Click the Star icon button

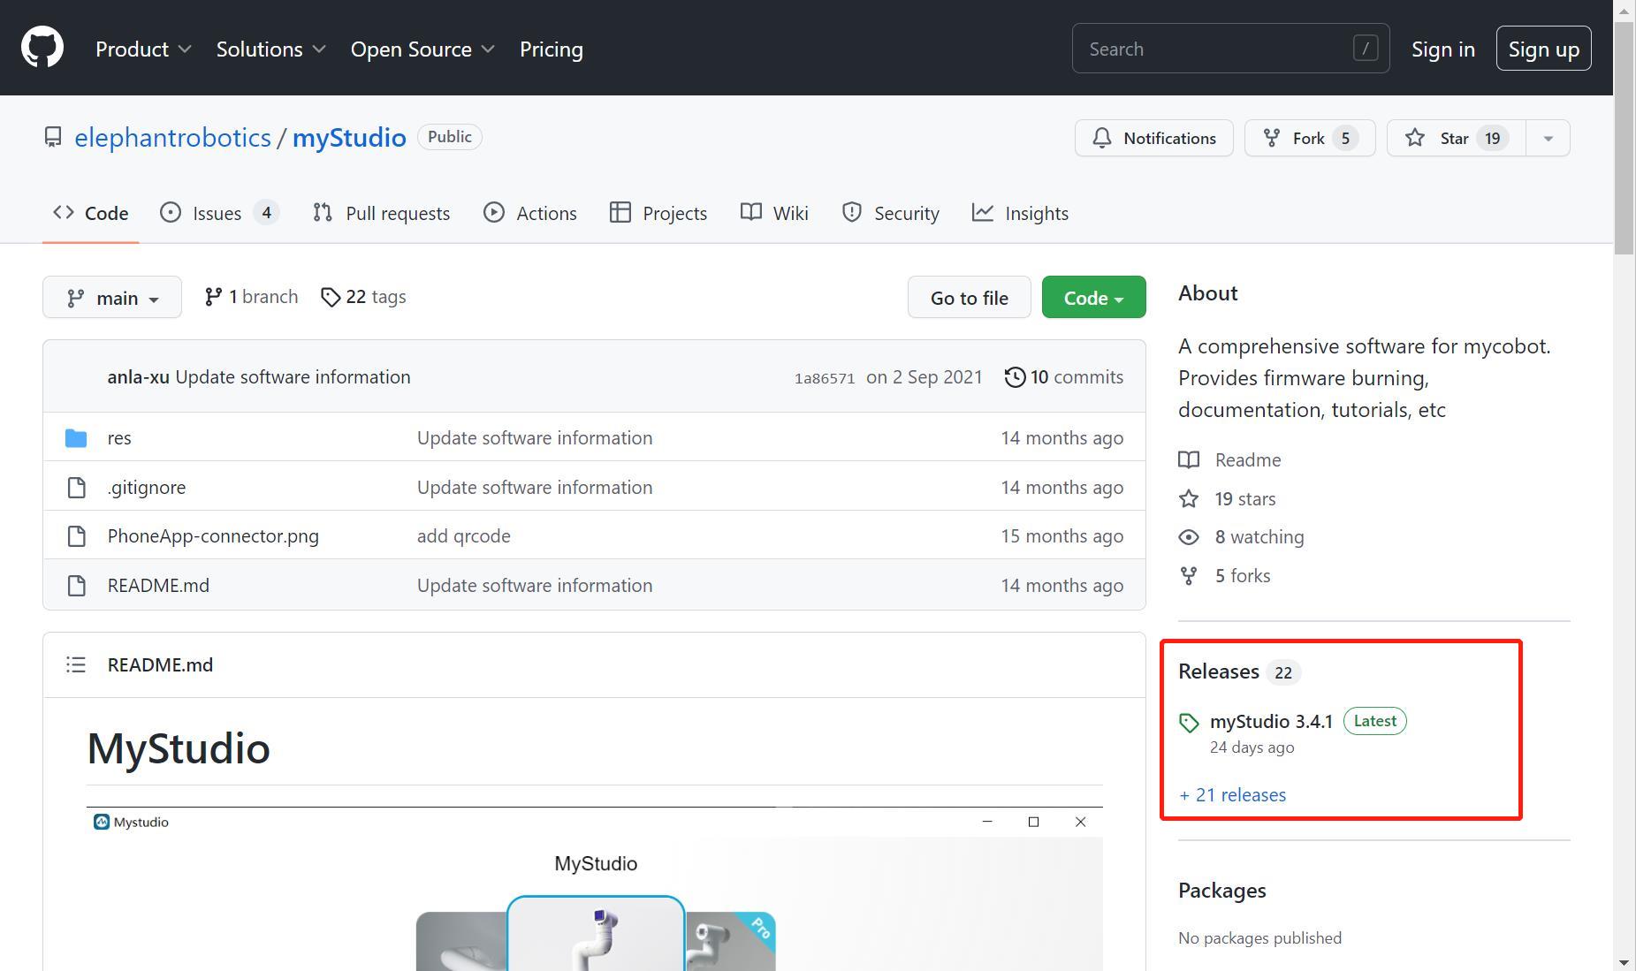1415,139
